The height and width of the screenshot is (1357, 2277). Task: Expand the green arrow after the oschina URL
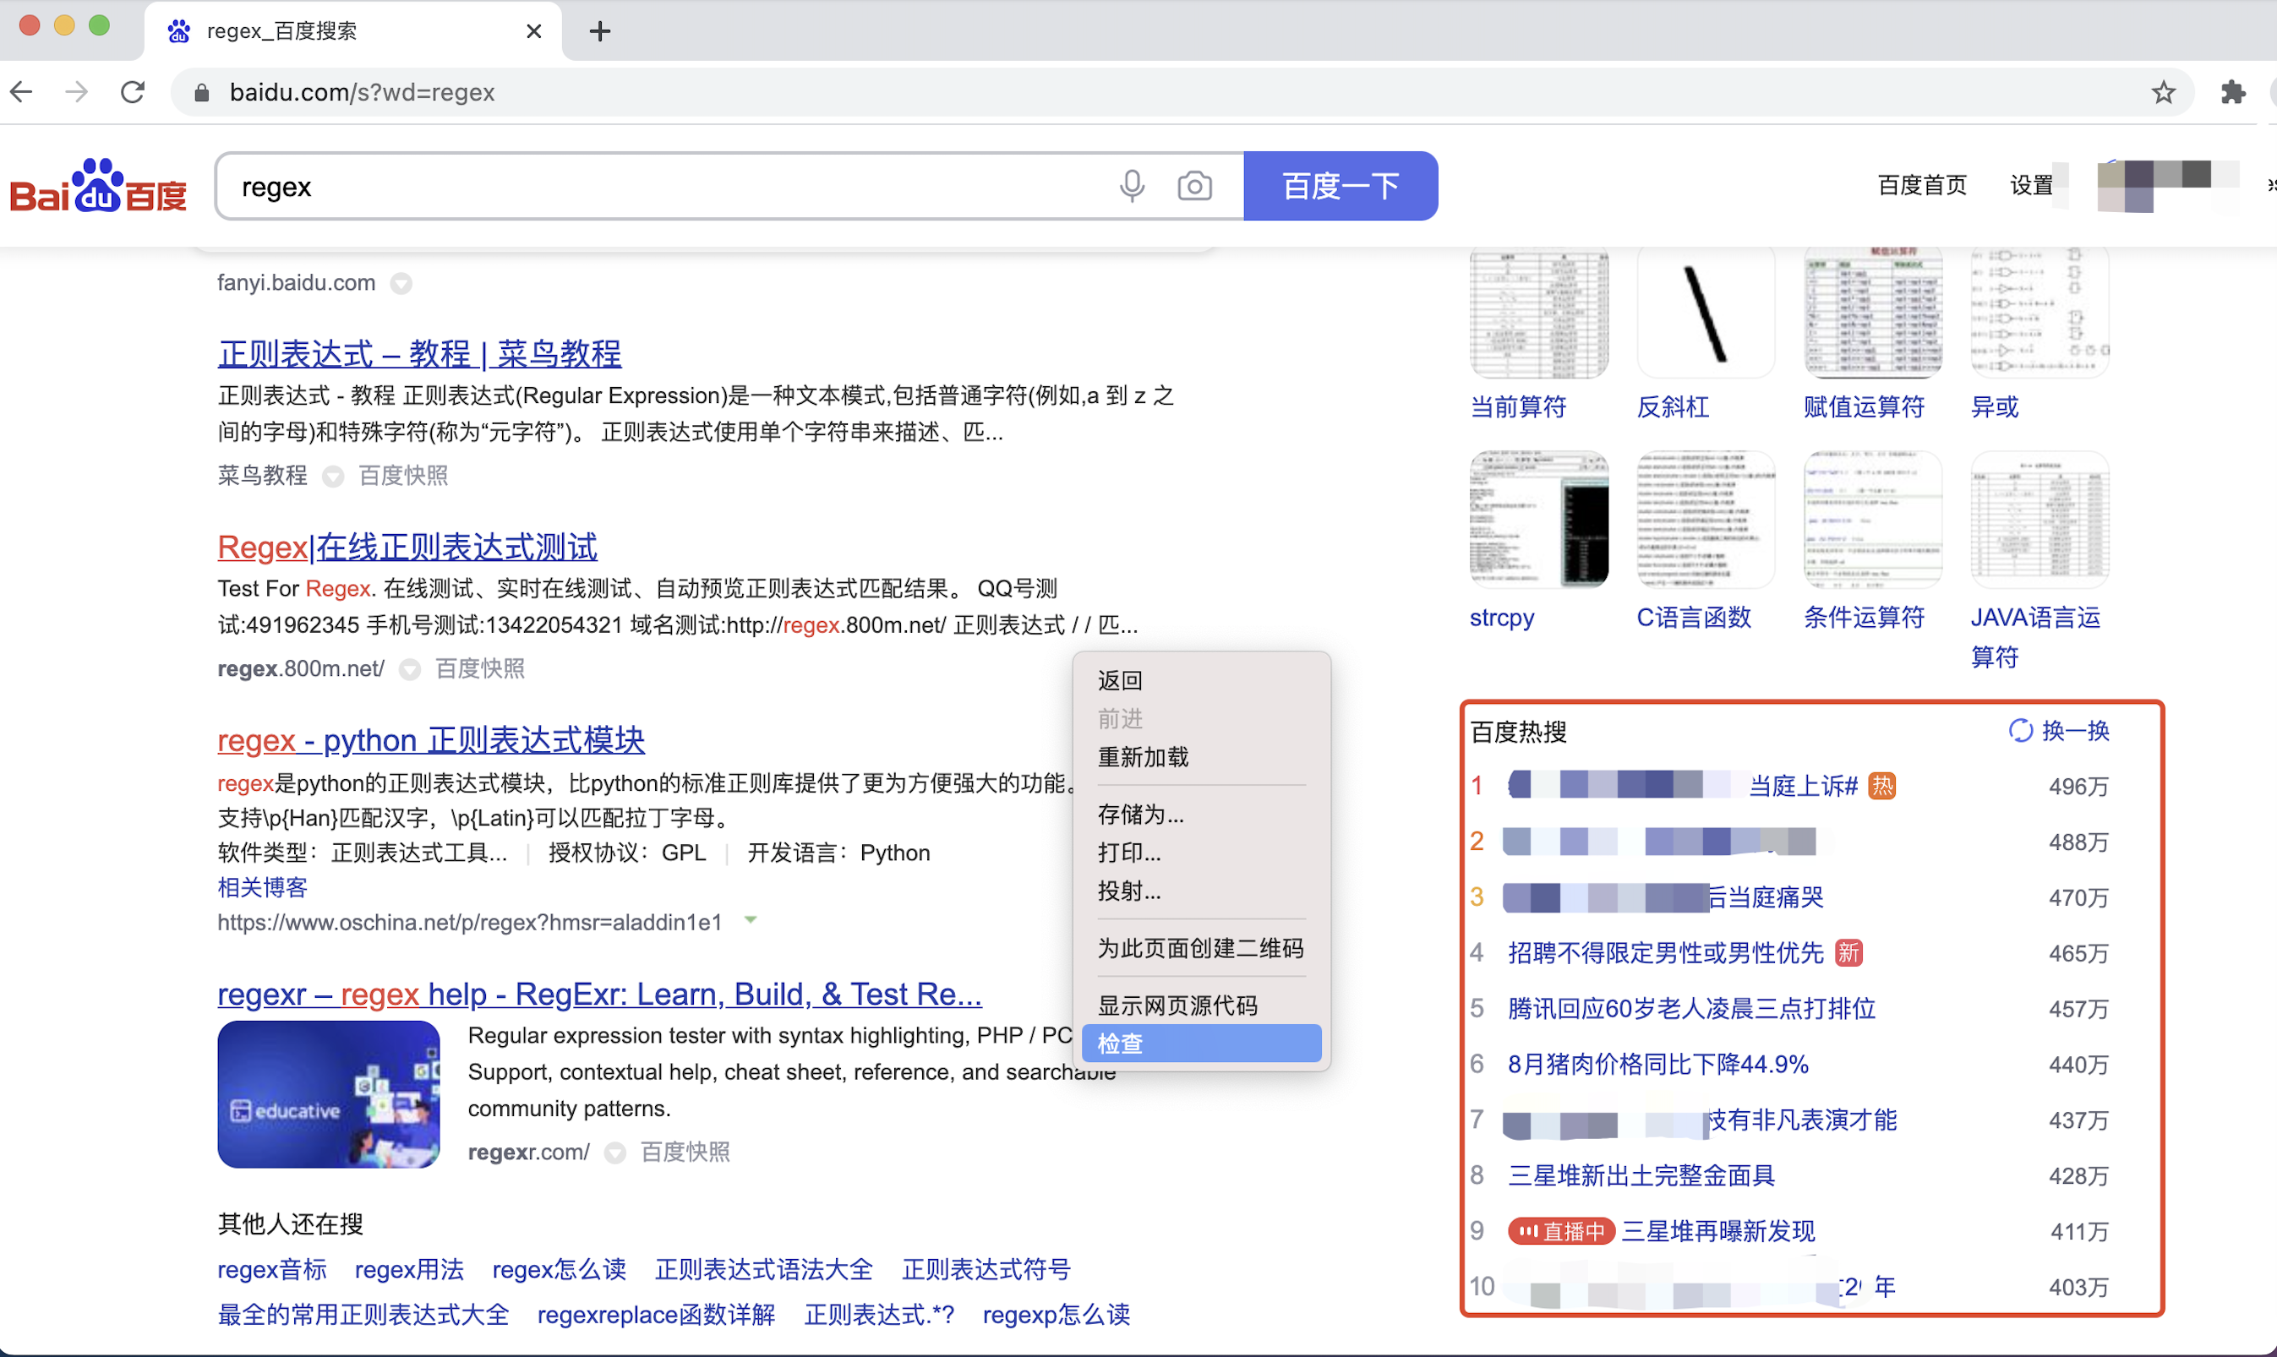tap(750, 920)
